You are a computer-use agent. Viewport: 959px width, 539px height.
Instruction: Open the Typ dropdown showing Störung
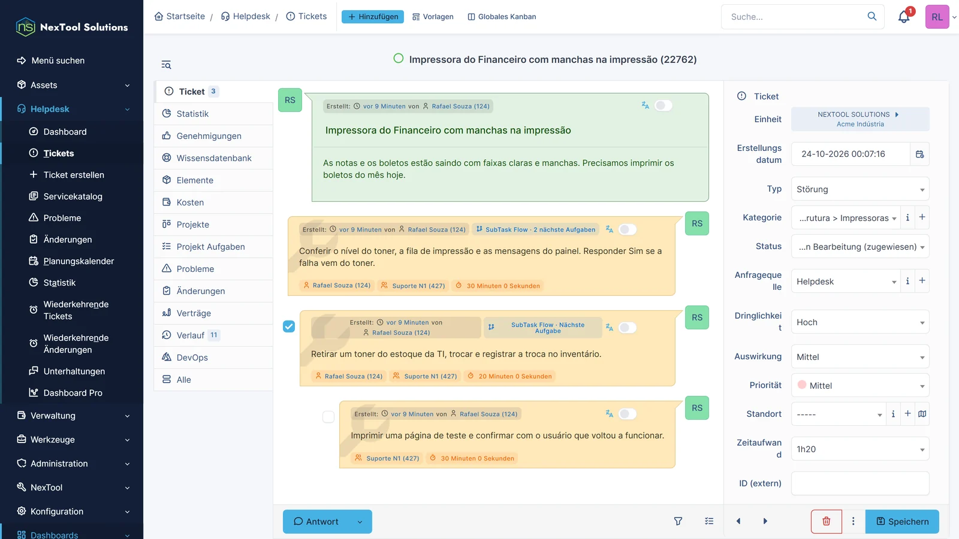pyautogui.click(x=860, y=189)
